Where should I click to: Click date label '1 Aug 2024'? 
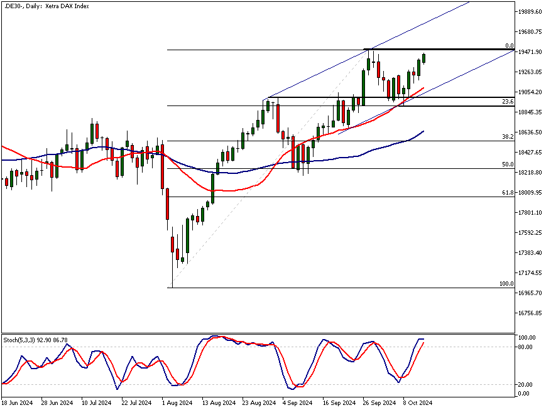[177, 402]
